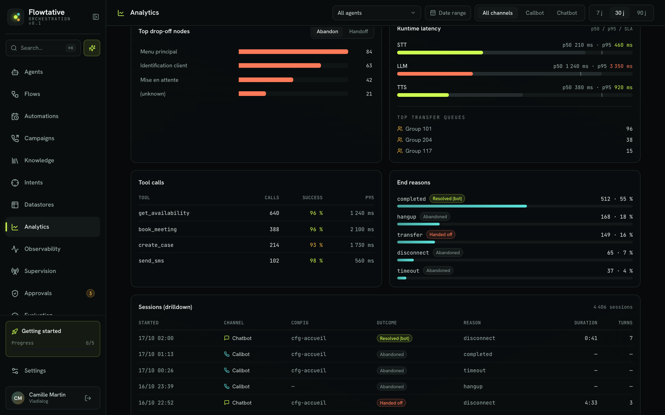Open the Group 101 transfer queue
The height and width of the screenshot is (415, 665).
point(515,129)
